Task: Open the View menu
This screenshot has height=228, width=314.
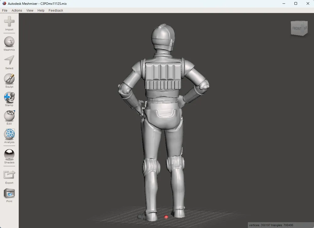Action: (x=30, y=10)
